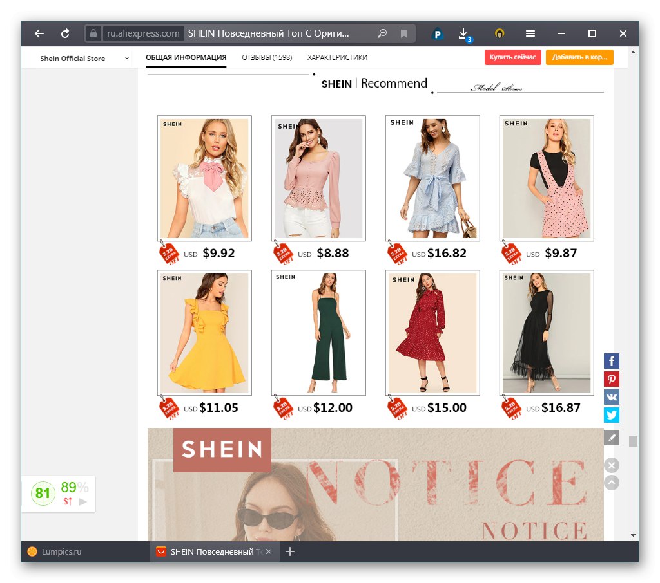This screenshot has height=583, width=660.
Task: Select the SHEIN Повседневный browser tab
Action: [x=215, y=551]
